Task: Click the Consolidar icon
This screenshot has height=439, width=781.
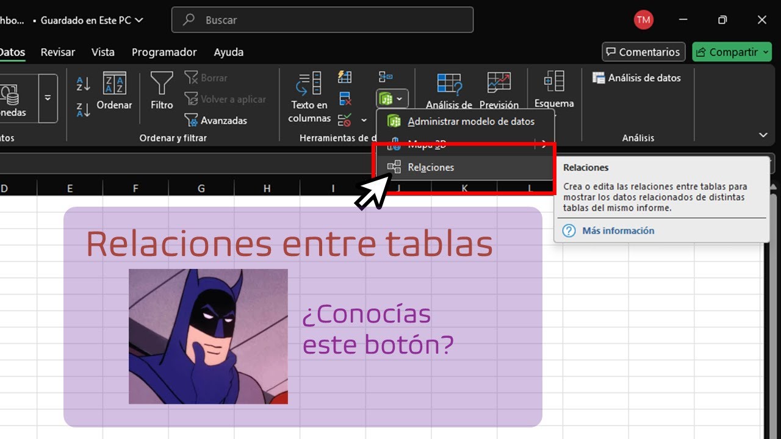Action: tap(385, 77)
